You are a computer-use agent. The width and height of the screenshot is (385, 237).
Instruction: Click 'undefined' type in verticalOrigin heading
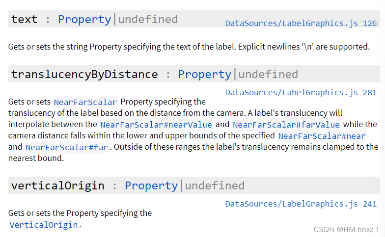(x=215, y=185)
